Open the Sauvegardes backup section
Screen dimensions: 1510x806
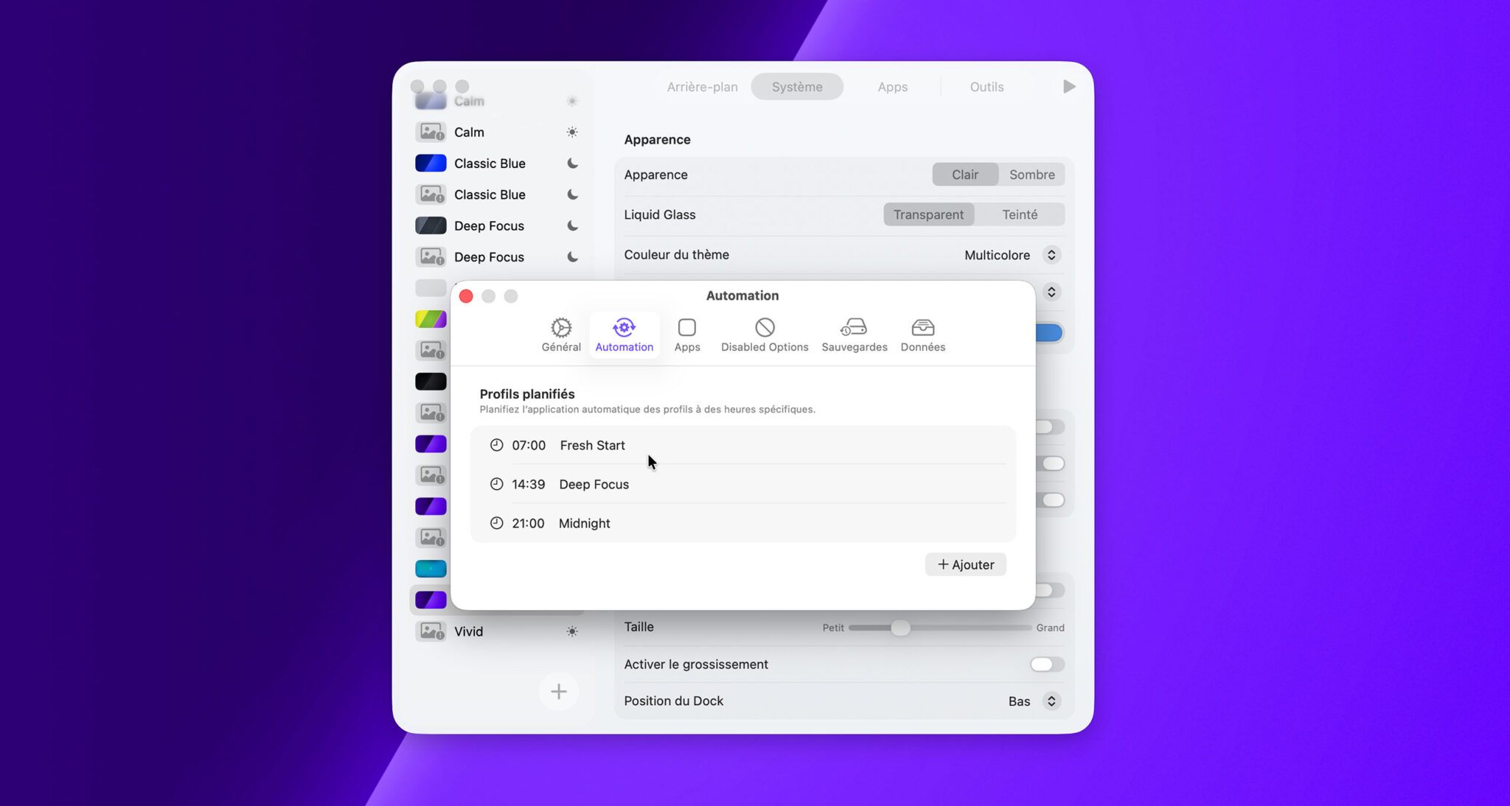point(853,334)
